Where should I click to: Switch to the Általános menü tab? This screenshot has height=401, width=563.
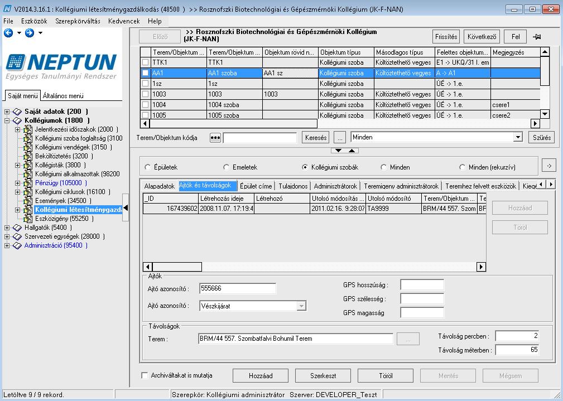63,96
